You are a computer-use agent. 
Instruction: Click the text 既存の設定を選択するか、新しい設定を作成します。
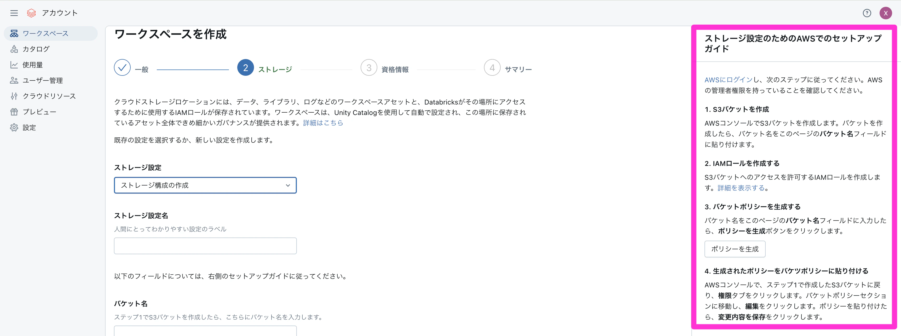coord(194,140)
